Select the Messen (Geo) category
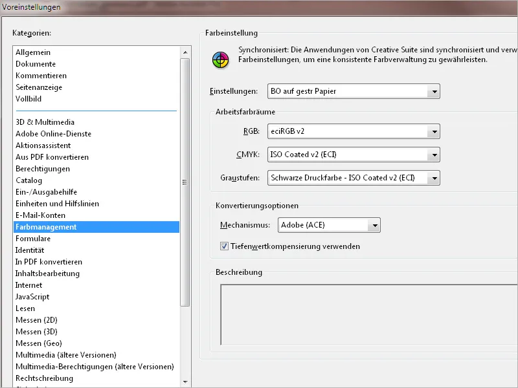This screenshot has width=518, height=388. [x=96, y=343]
